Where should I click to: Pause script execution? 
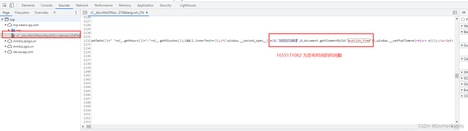pos(464,12)
